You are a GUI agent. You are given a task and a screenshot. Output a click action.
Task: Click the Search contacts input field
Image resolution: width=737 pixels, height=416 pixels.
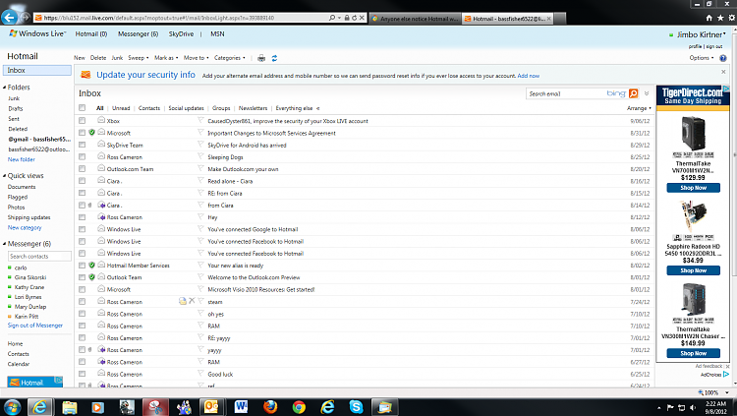[x=39, y=257]
